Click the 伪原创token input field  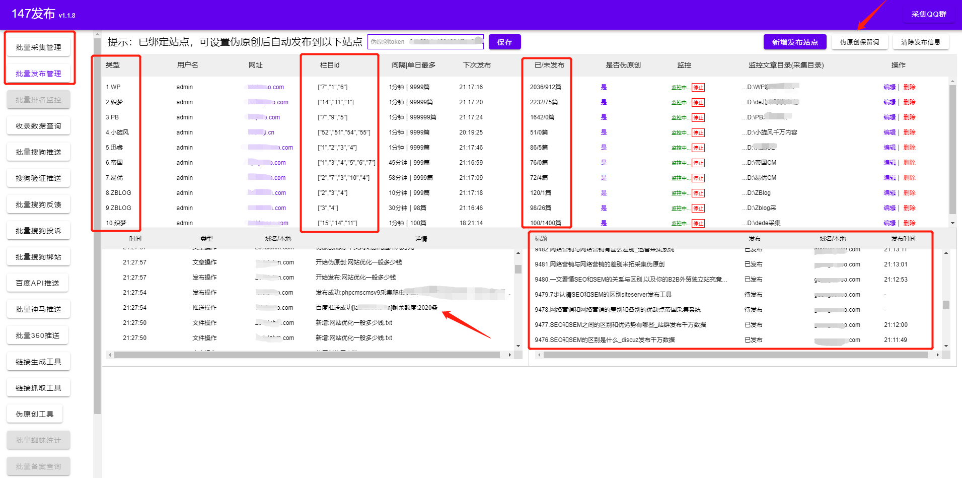pos(425,42)
